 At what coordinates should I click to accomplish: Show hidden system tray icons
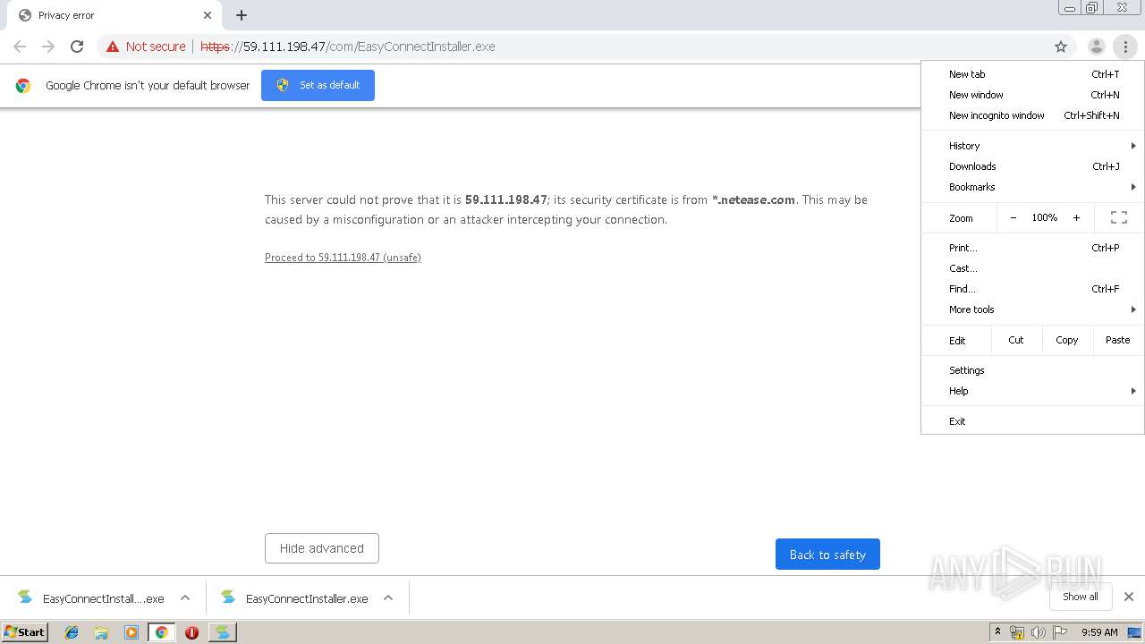pyautogui.click(x=997, y=632)
